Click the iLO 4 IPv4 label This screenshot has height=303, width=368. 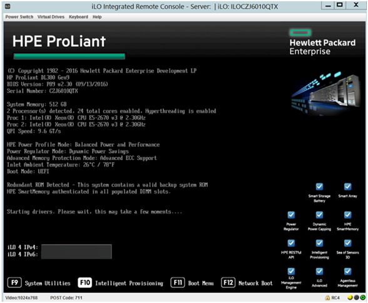tap(23, 247)
